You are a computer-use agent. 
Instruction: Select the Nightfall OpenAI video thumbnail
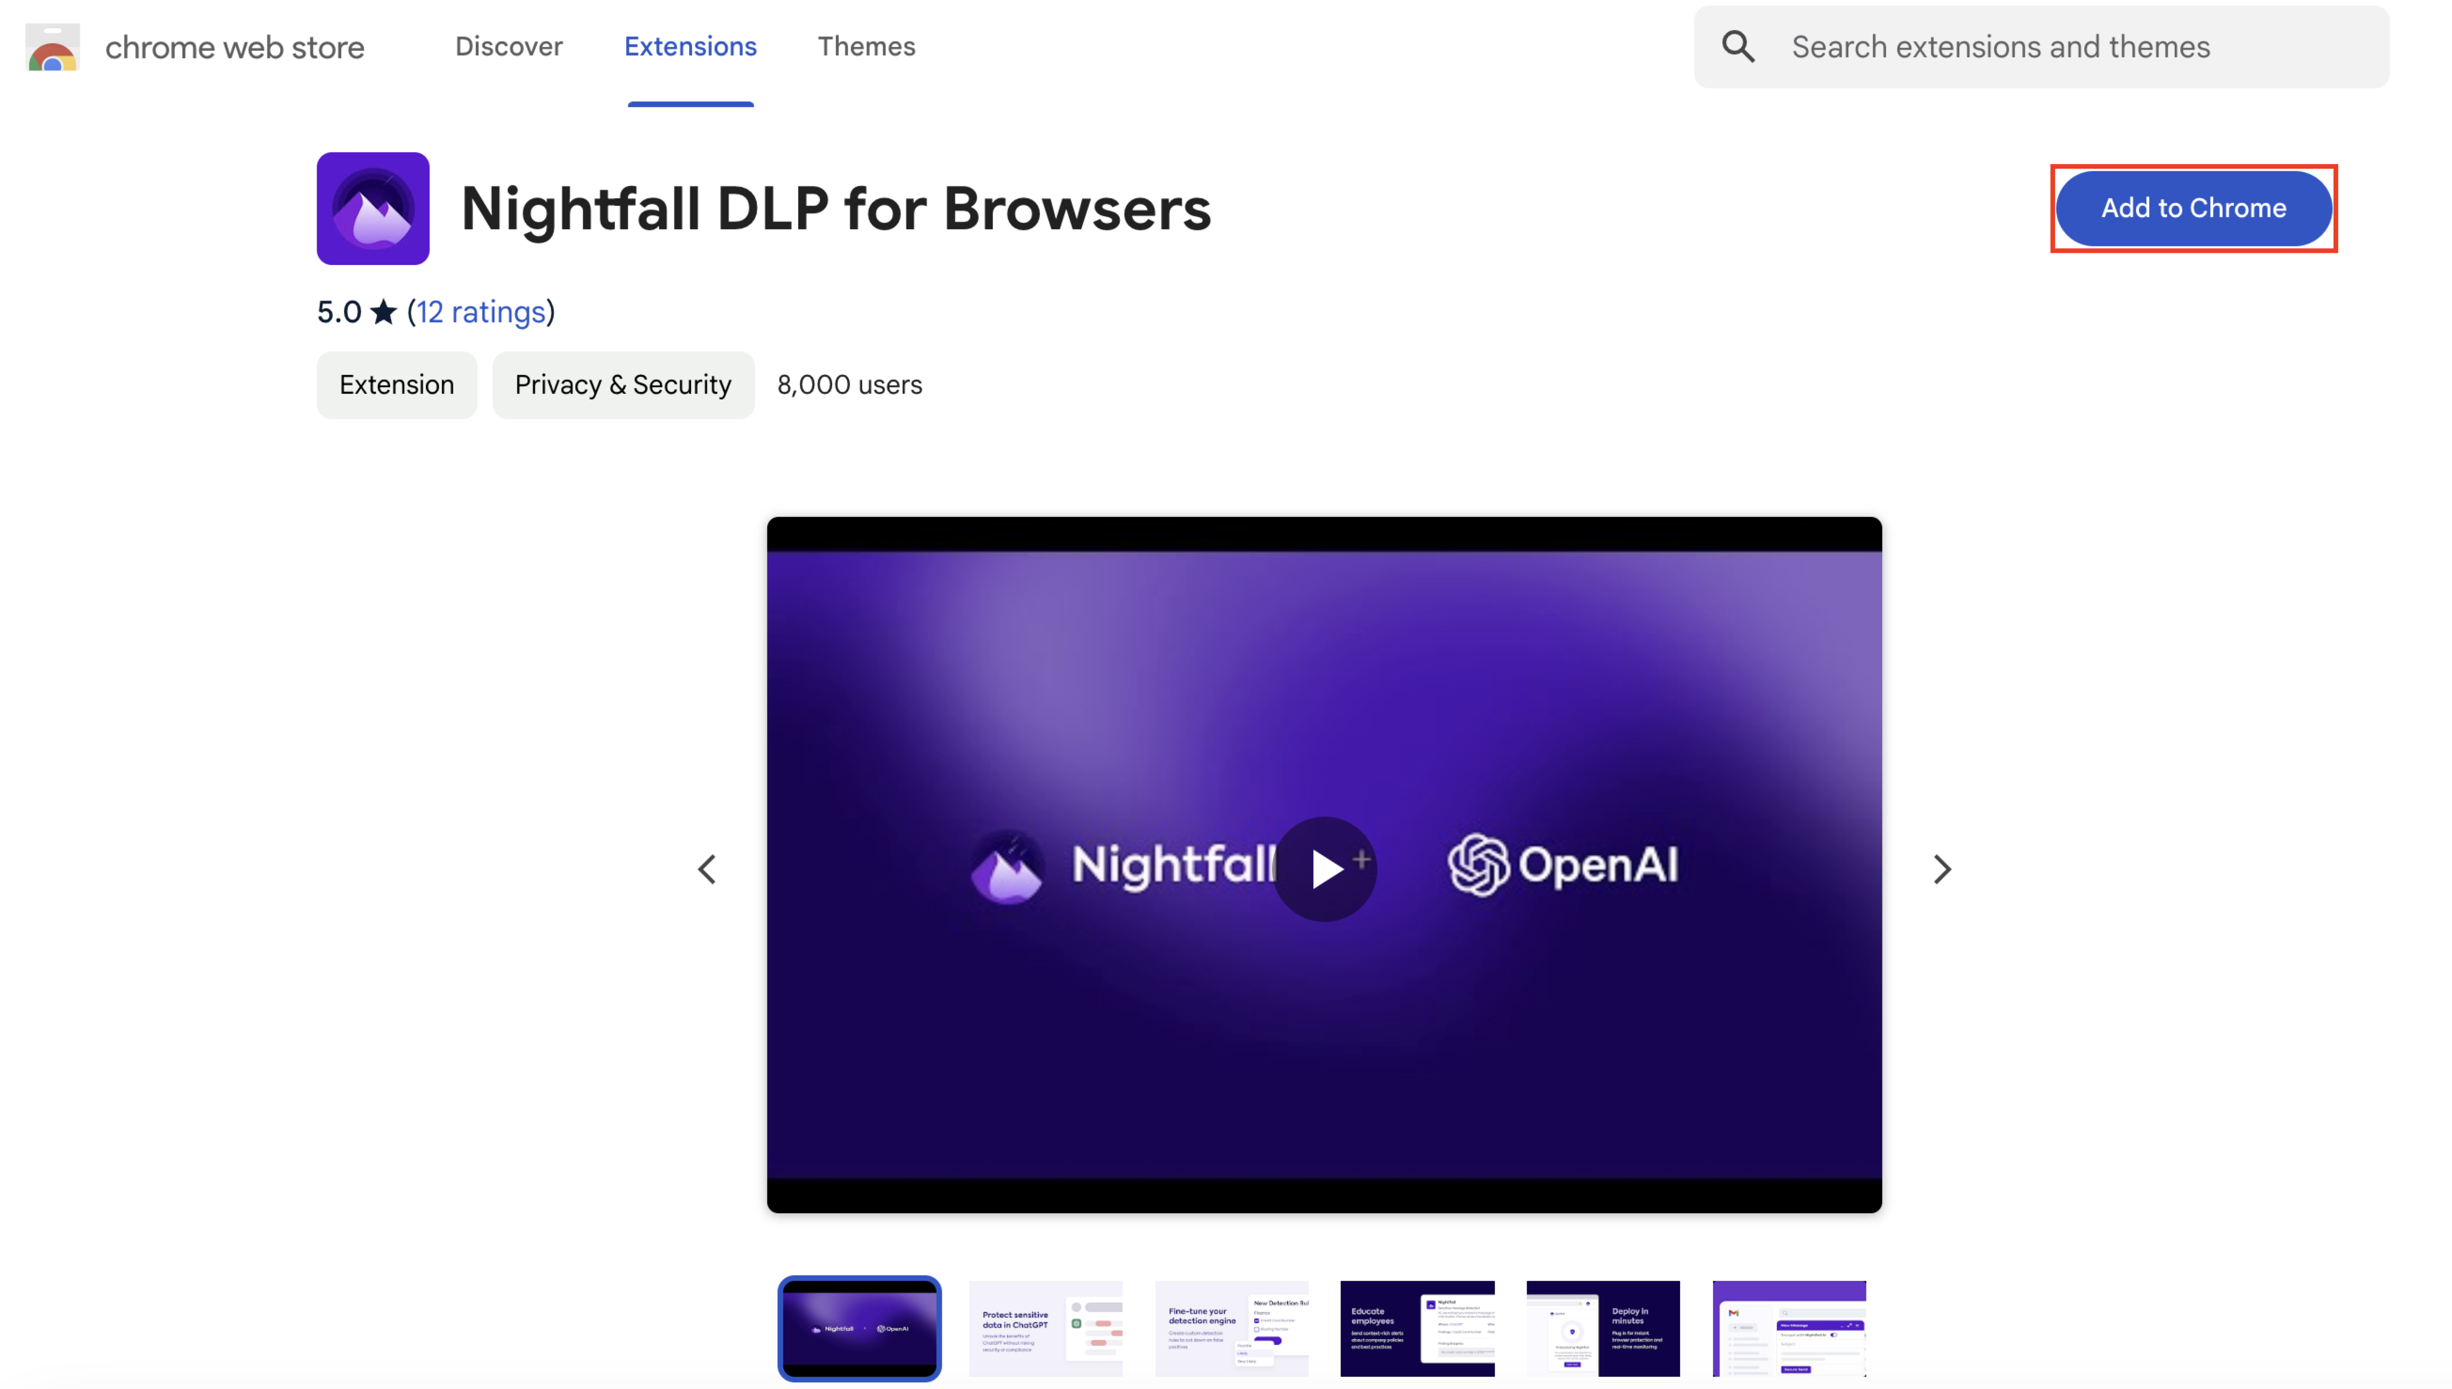pyautogui.click(x=859, y=1328)
